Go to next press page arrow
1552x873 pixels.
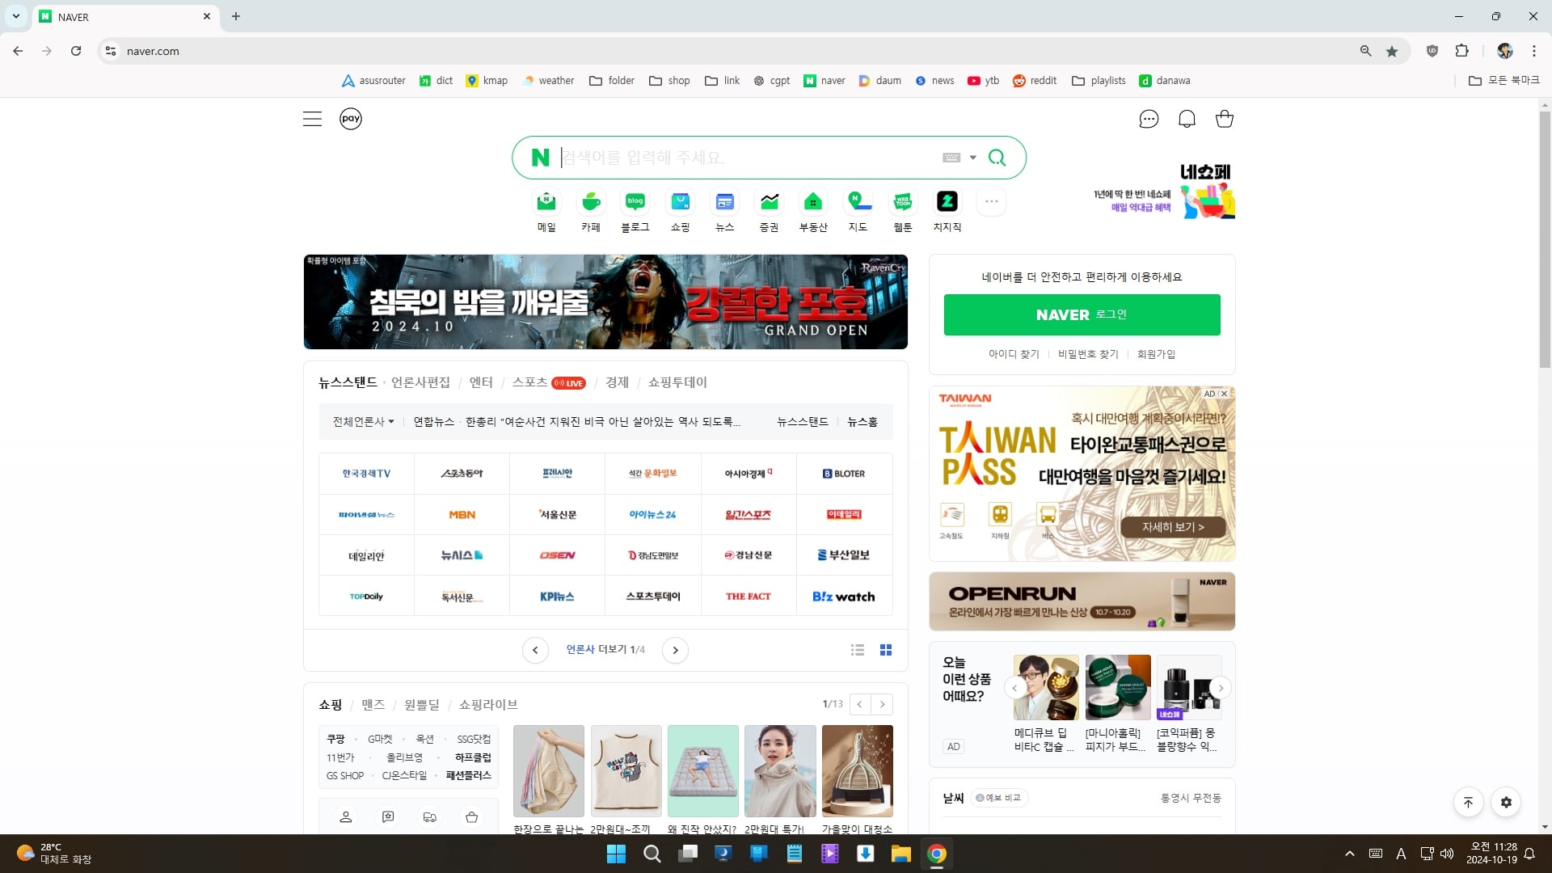point(675,650)
